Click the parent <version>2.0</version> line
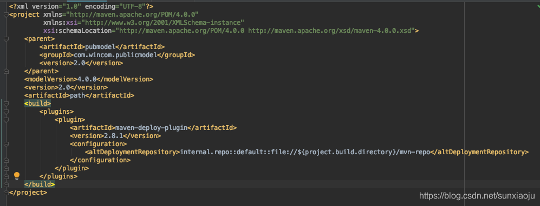 81,63
